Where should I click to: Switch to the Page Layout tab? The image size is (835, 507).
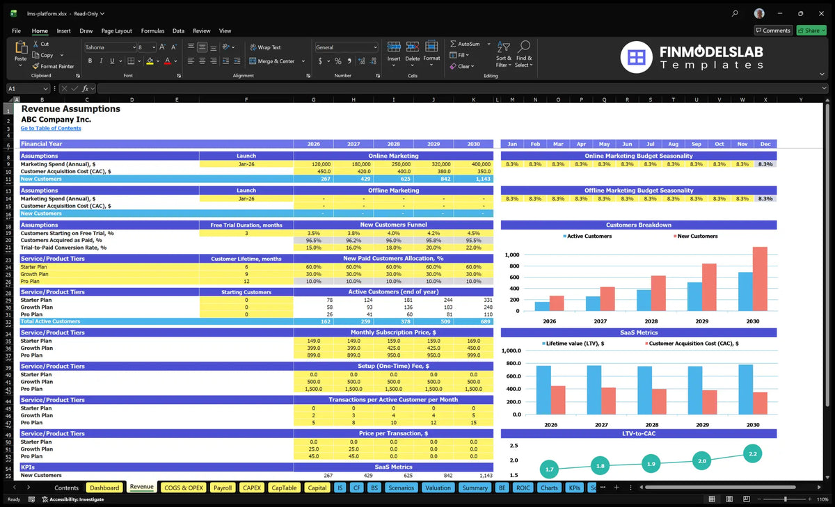[116, 31]
